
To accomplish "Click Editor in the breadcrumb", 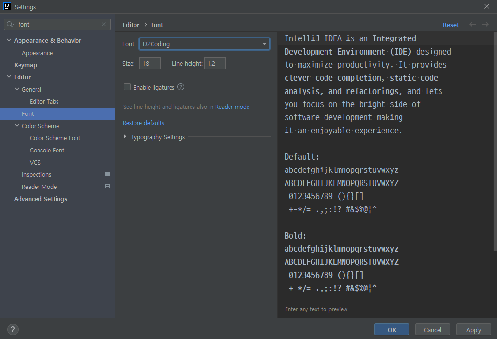I will pos(131,25).
